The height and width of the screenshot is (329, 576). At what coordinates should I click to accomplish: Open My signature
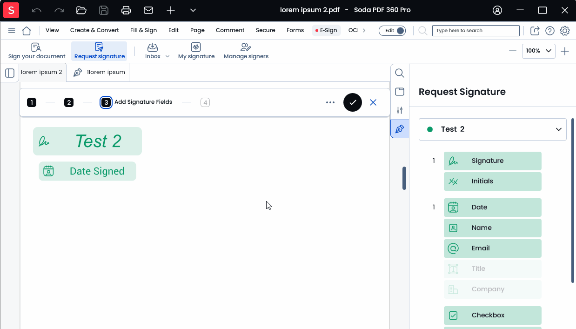[196, 51]
